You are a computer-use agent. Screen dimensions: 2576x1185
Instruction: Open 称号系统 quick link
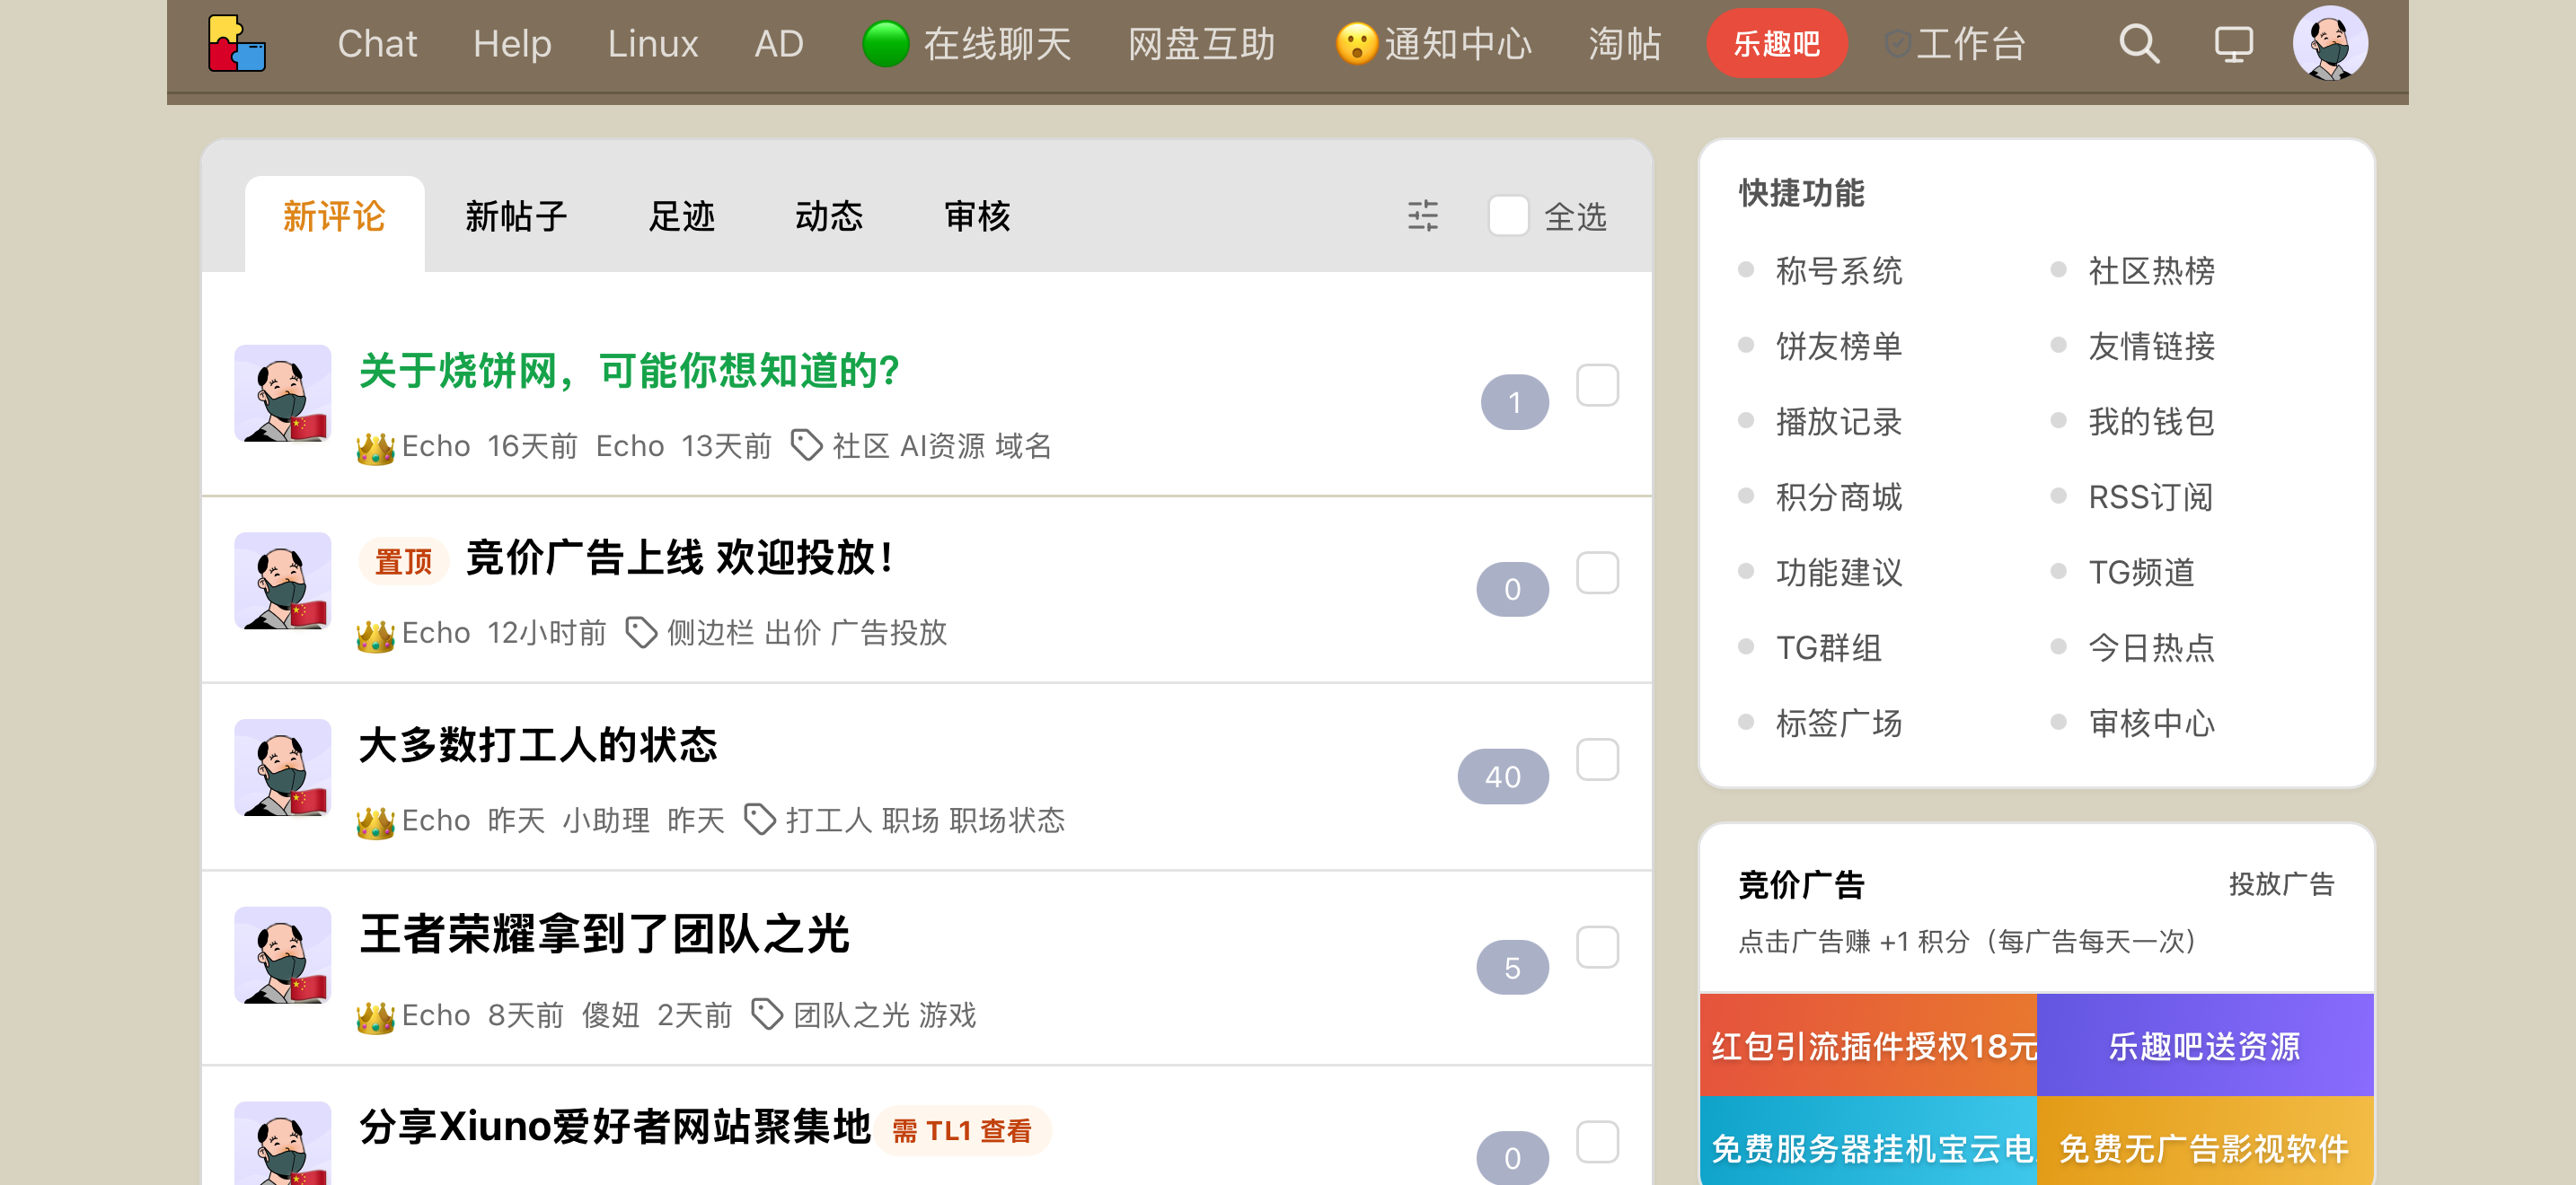click(1839, 271)
